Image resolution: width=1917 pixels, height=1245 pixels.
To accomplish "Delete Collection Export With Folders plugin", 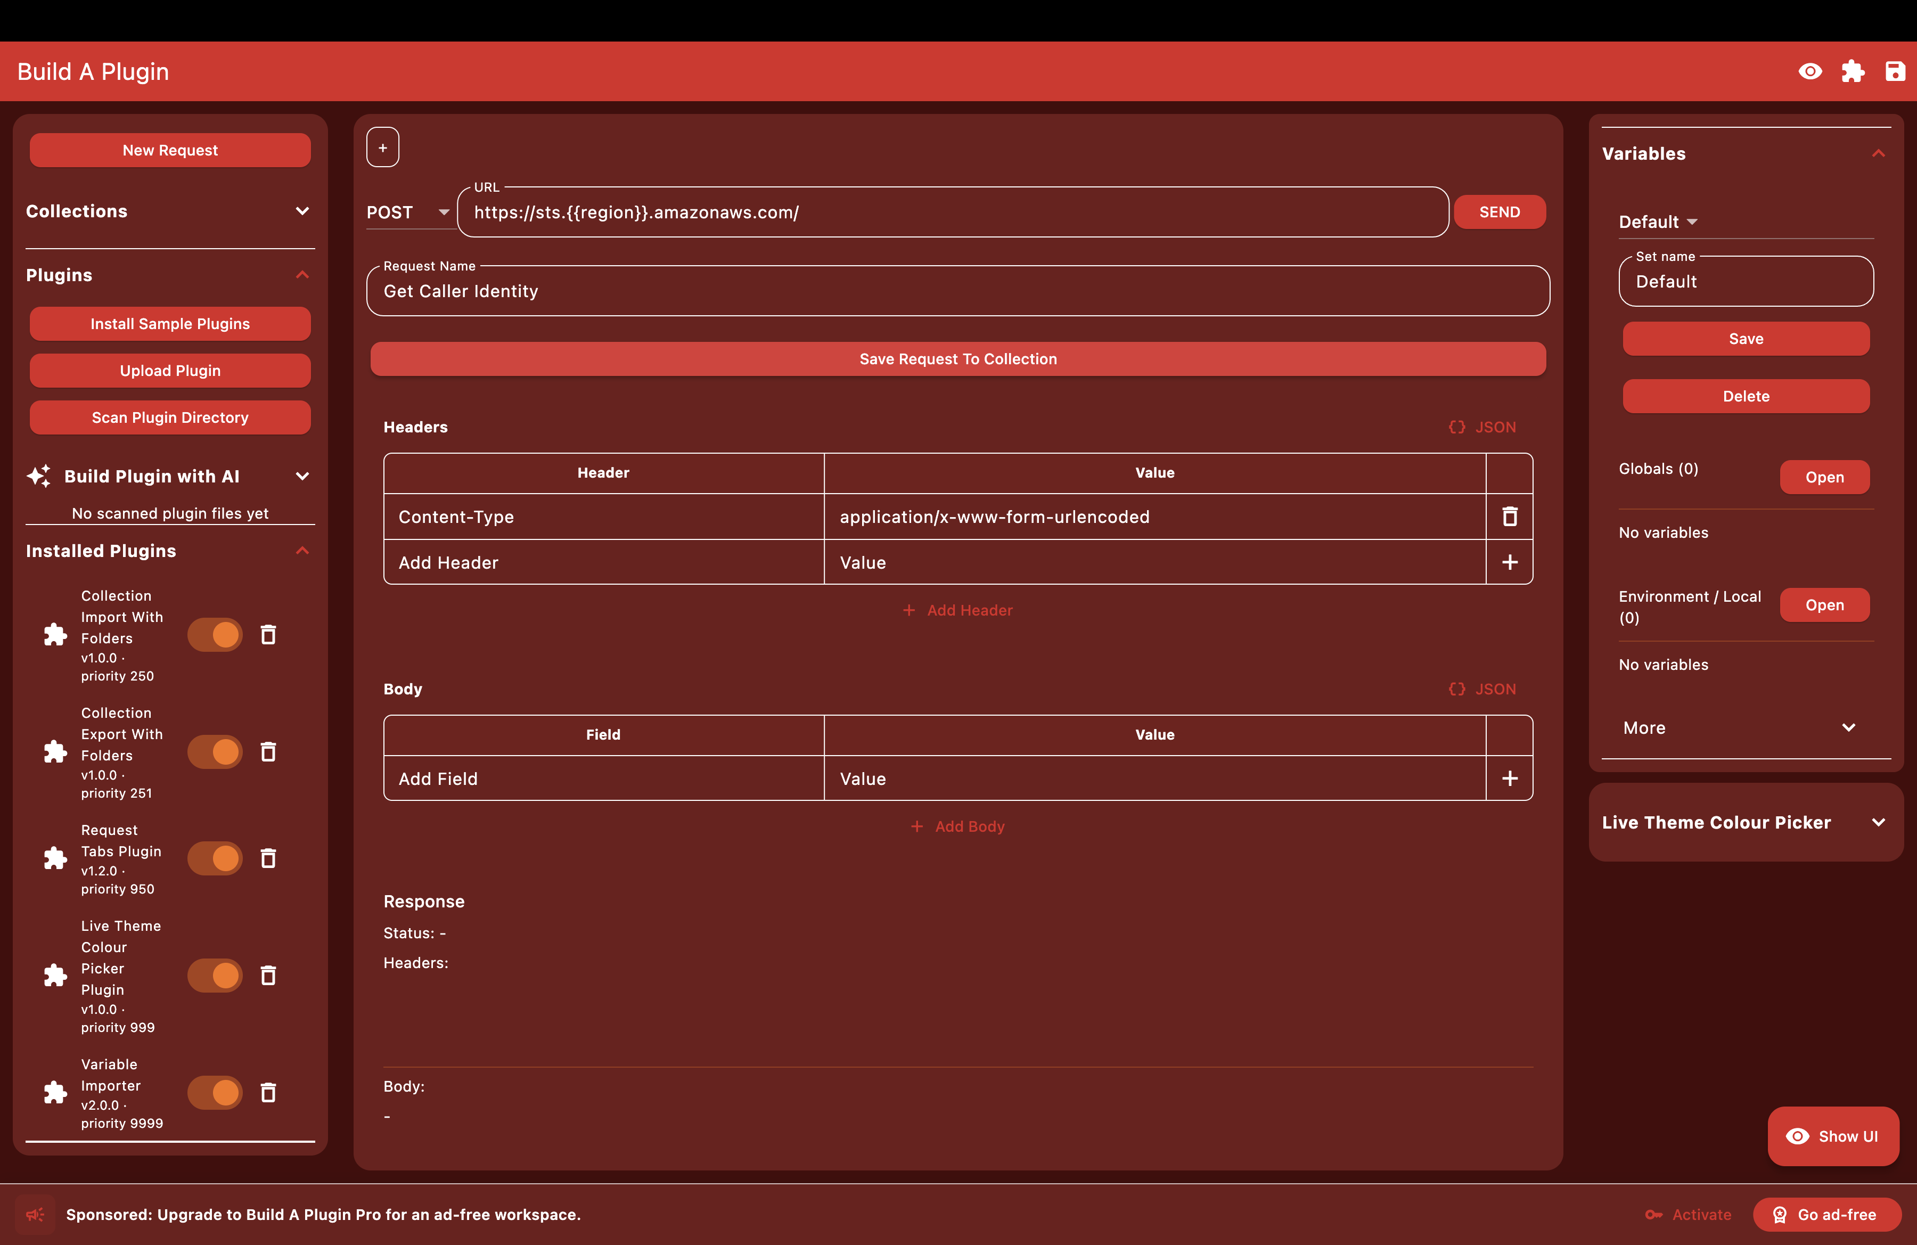I will 268,751.
